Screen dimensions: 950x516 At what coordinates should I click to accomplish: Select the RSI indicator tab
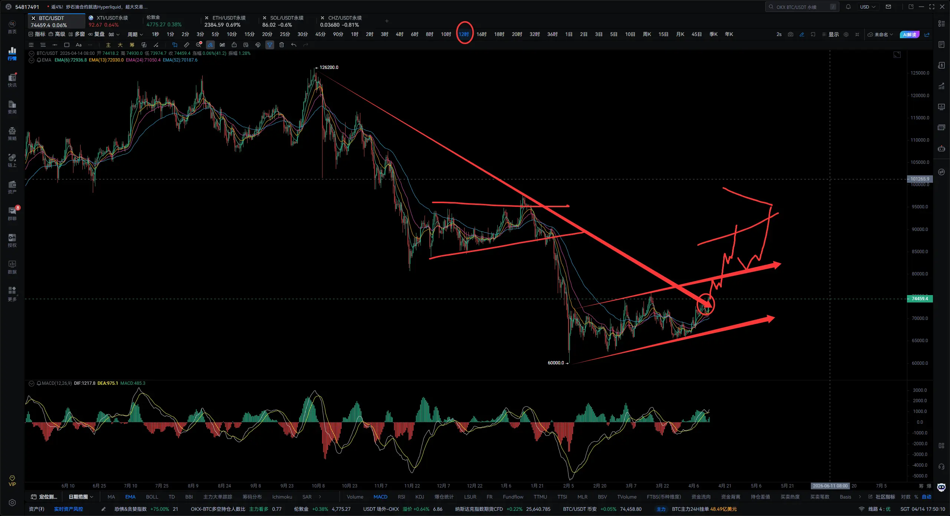[x=401, y=497]
